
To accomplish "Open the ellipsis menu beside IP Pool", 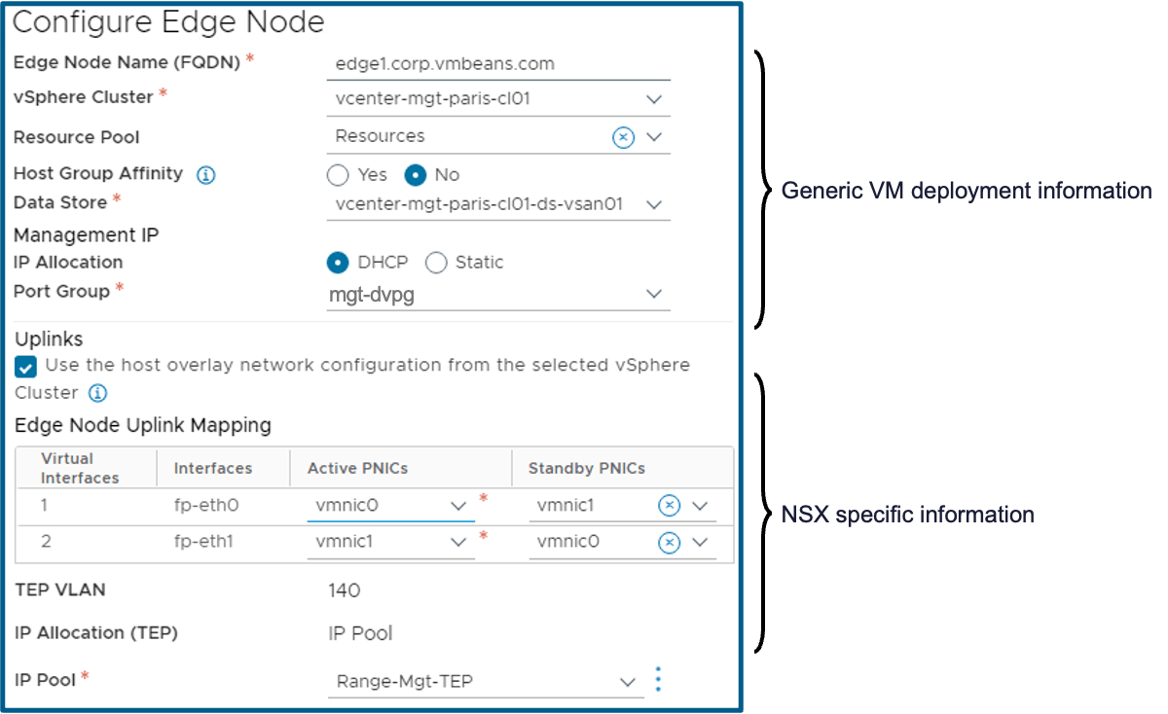I will point(658,680).
